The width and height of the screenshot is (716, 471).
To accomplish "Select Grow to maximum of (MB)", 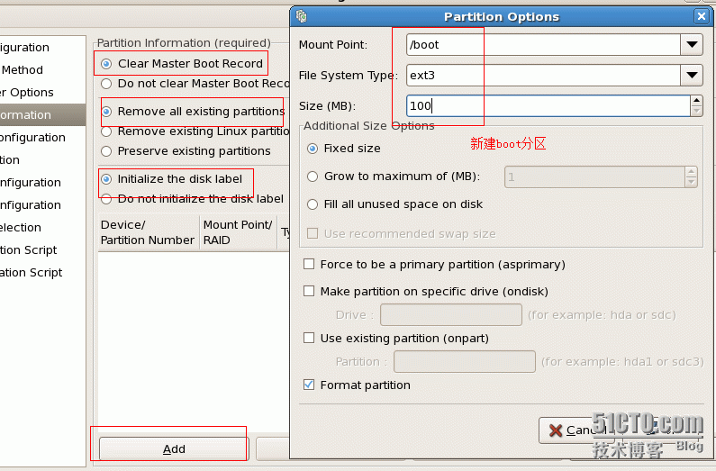I will [x=313, y=177].
